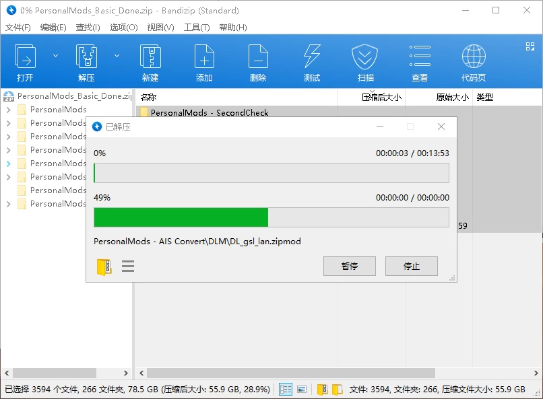Click the dialog resize grip at bottom right
The width and height of the screenshot is (543, 399).
click(x=452, y=278)
